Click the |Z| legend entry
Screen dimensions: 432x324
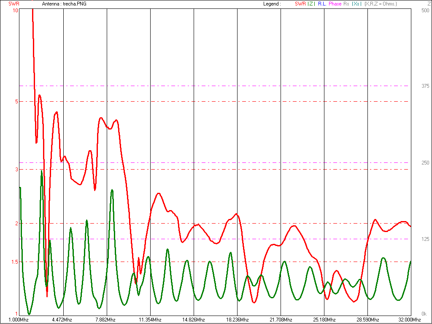pos(311,4)
